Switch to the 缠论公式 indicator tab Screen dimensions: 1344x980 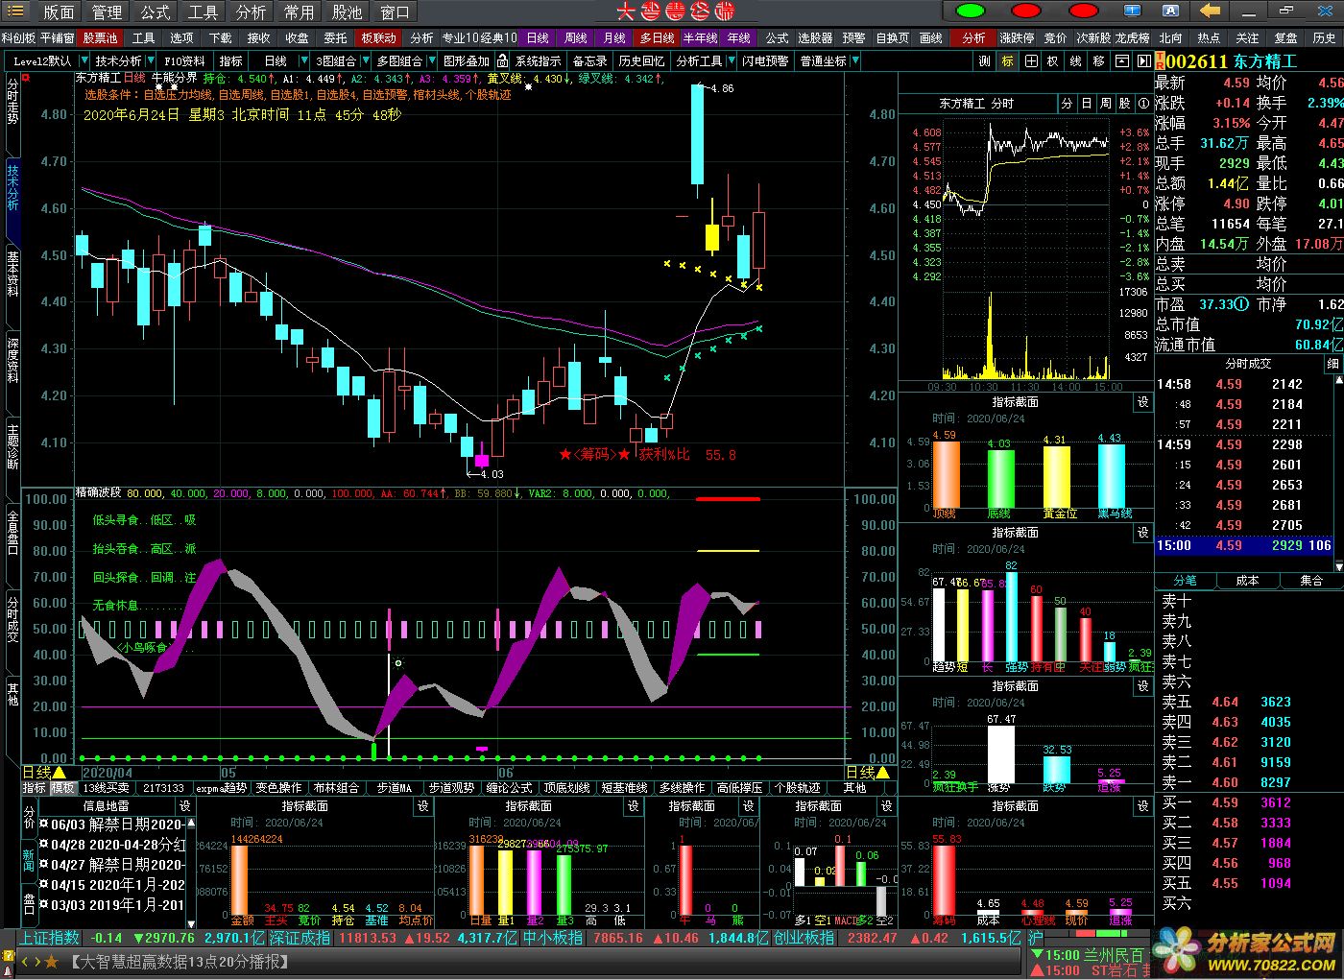pyautogui.click(x=509, y=788)
